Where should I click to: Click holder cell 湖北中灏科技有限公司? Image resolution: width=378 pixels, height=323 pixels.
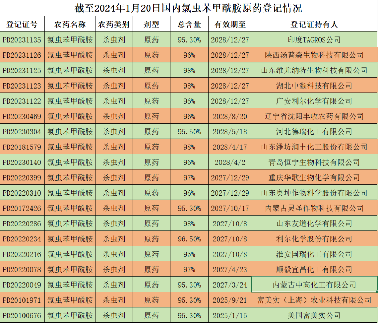click(314, 85)
